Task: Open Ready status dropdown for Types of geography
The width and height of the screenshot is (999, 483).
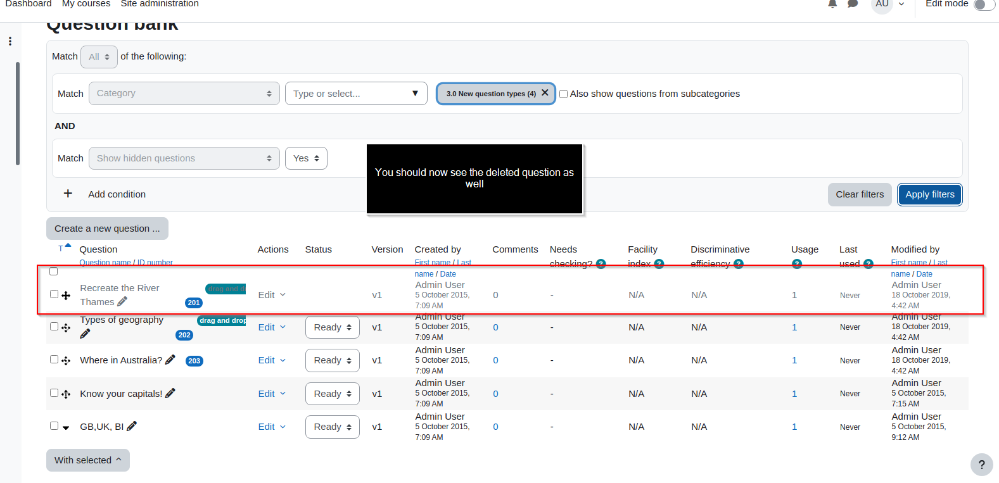Action: coord(333,327)
